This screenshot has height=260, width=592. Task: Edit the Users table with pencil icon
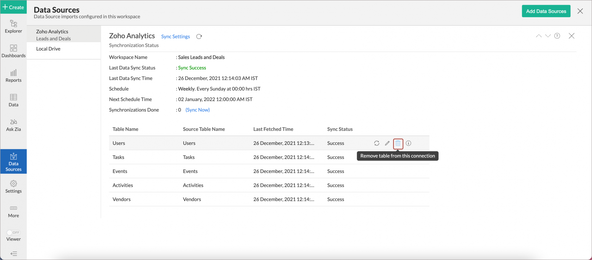tap(387, 143)
